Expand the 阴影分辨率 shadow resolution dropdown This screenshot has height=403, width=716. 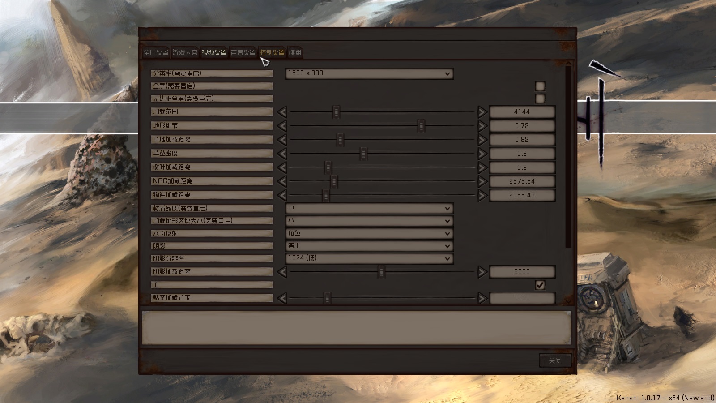click(x=369, y=258)
